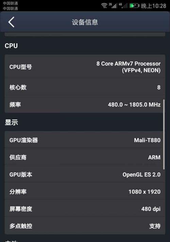Tap the 晚上10:28 clock in status bar
Image resolution: width=170 pixels, height=242 pixels.
point(153,6)
